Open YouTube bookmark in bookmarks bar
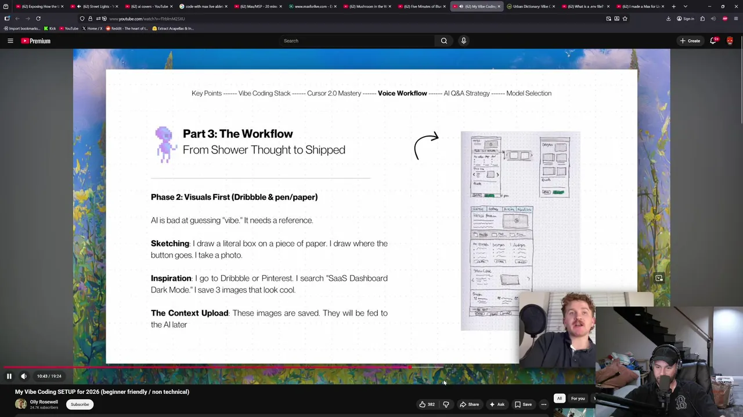Viewport: 743px width, 417px height. coord(68,28)
